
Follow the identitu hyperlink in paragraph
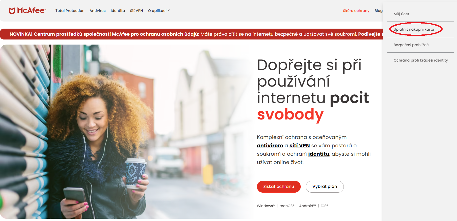click(x=318, y=154)
